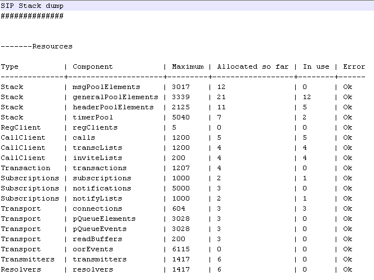Click the 'transmitters' component entry
This screenshot has height=280, width=374.
pyautogui.click(x=100, y=259)
